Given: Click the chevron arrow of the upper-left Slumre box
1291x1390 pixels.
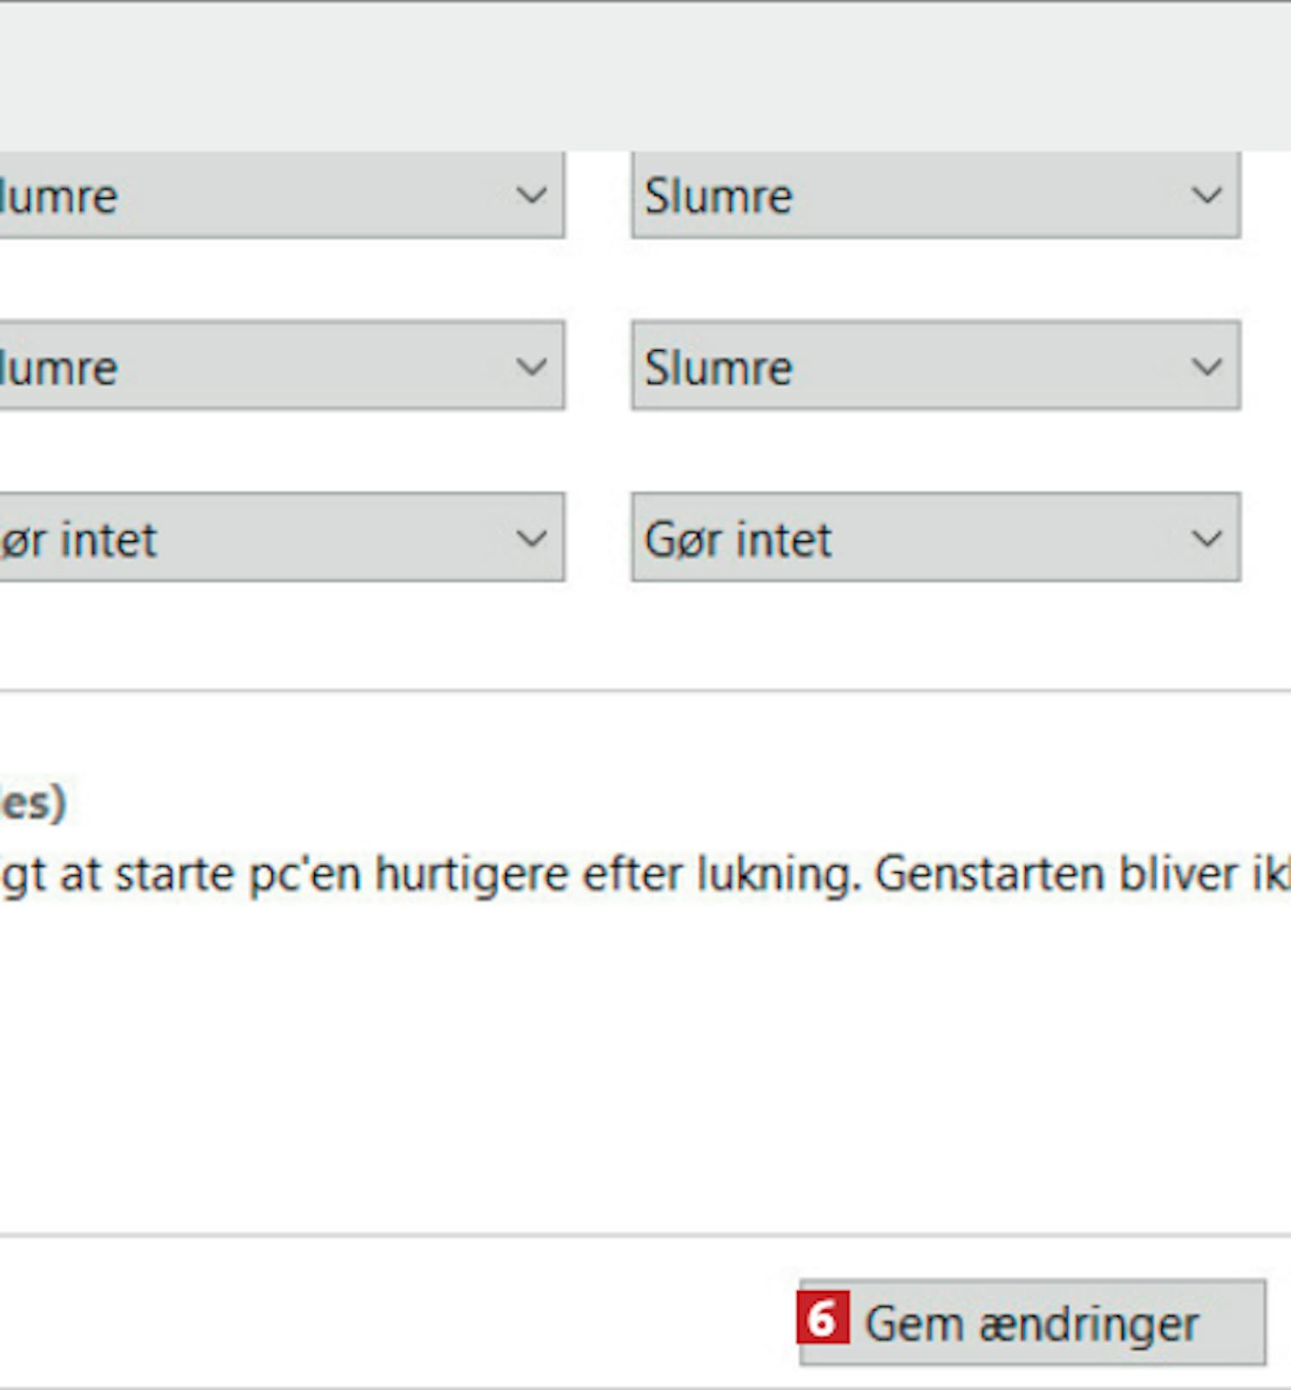Looking at the screenshot, I should click(532, 195).
